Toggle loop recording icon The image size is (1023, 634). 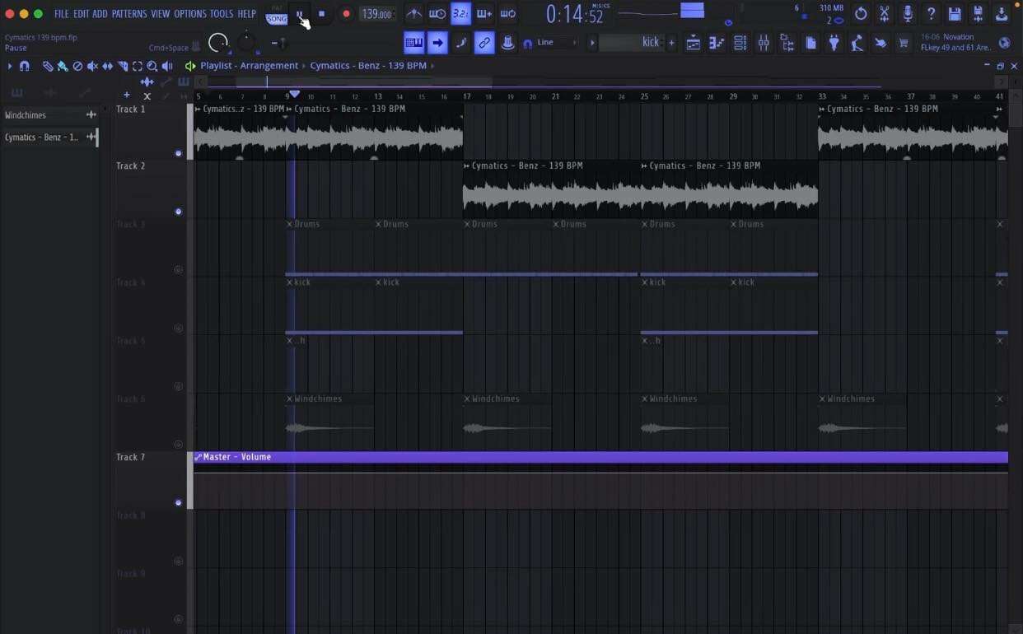tap(508, 14)
